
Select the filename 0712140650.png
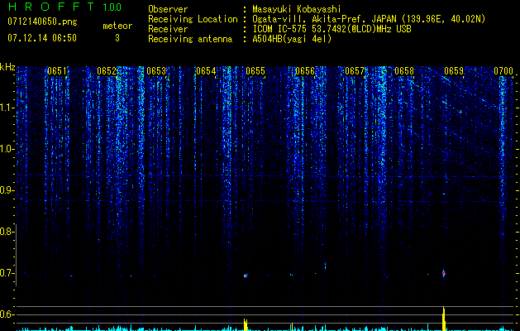pyautogui.click(x=42, y=22)
